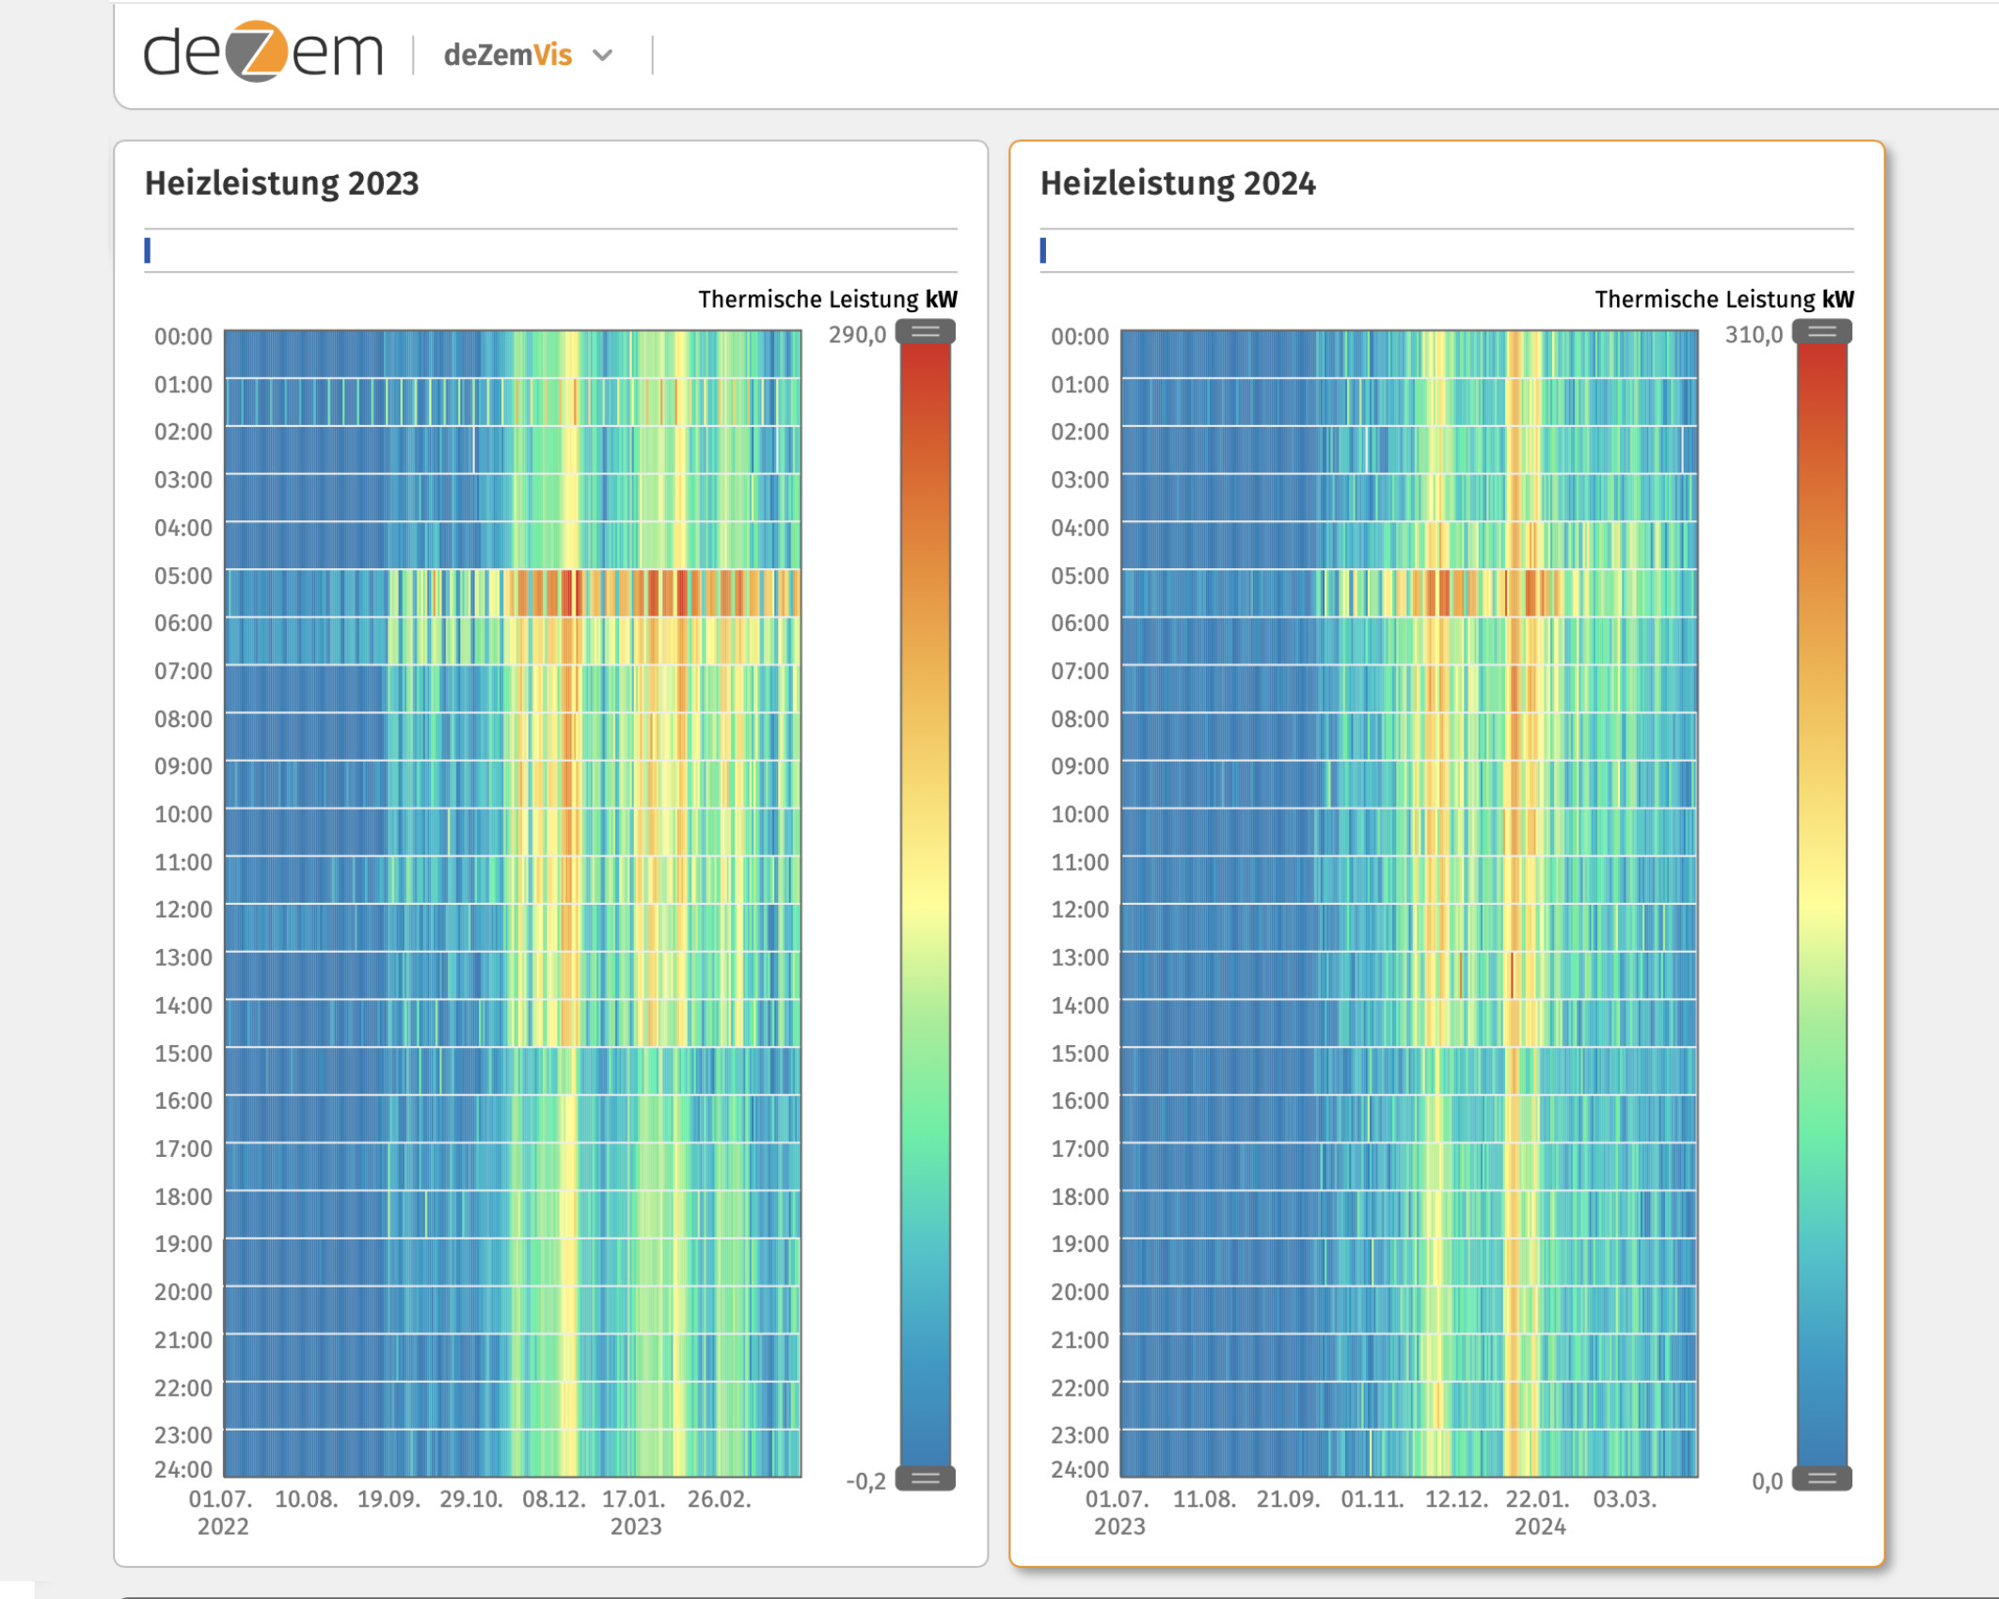Click Thermische Leistung kW label in 2023 panel
Image resolution: width=1999 pixels, height=1599 pixels.
pyautogui.click(x=827, y=299)
